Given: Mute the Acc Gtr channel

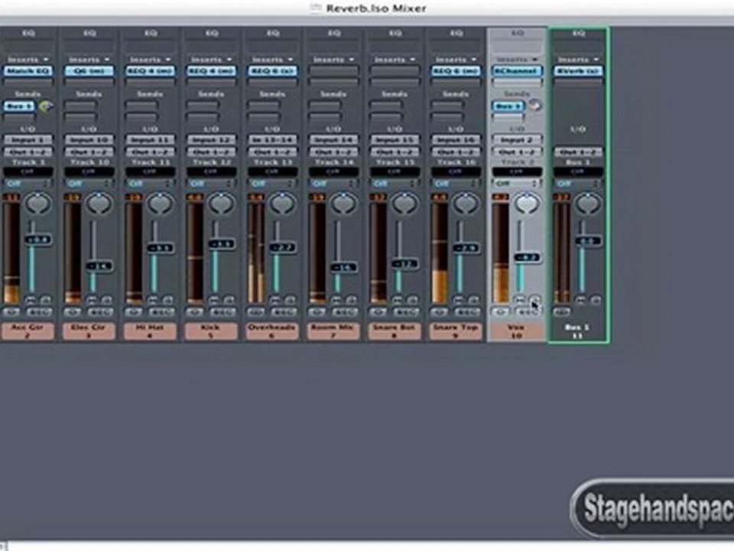Looking at the screenshot, I should pyautogui.click(x=31, y=299).
